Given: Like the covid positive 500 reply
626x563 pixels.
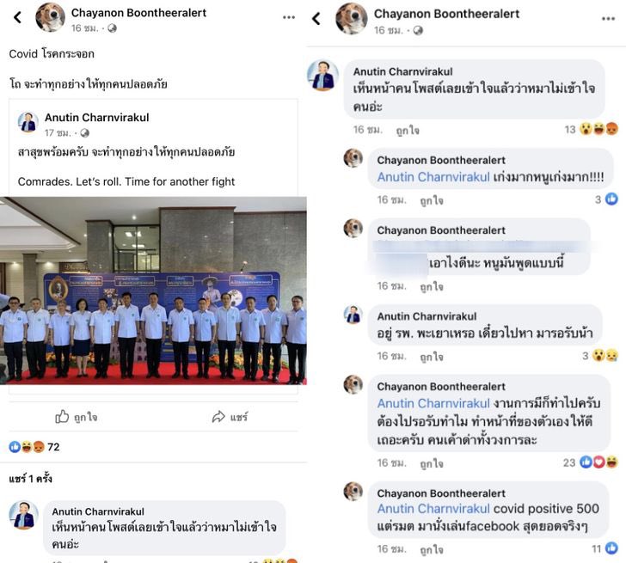Looking at the screenshot, I should click(431, 550).
